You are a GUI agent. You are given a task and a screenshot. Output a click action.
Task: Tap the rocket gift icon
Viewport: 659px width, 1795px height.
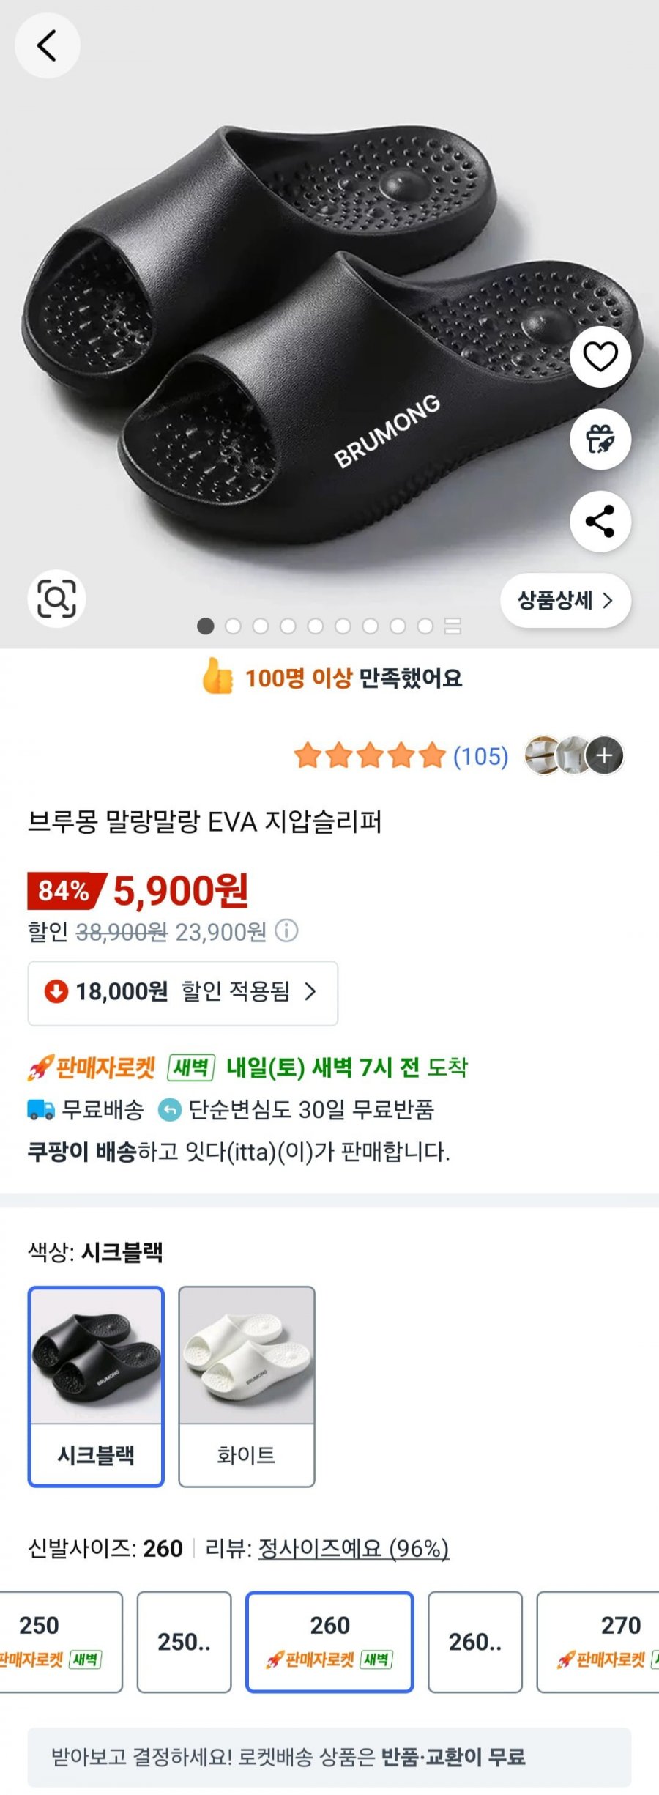tap(600, 439)
